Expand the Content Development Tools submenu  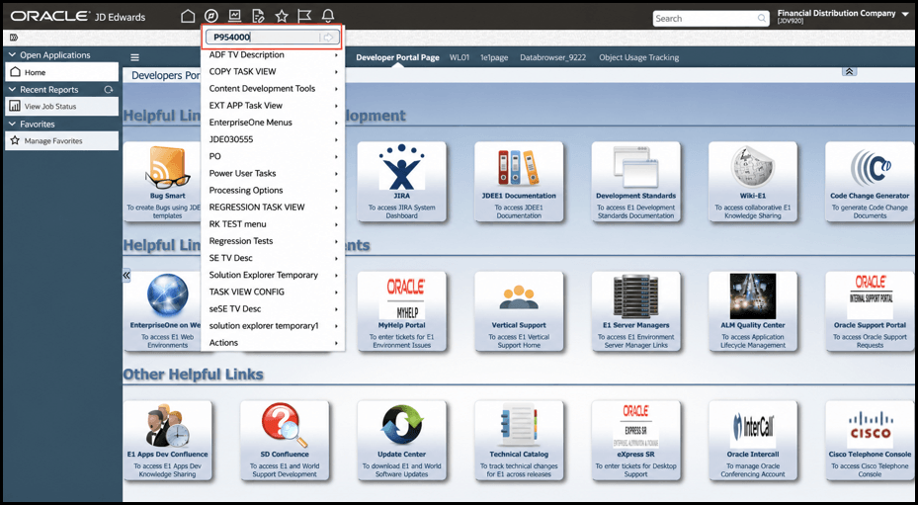273,89
